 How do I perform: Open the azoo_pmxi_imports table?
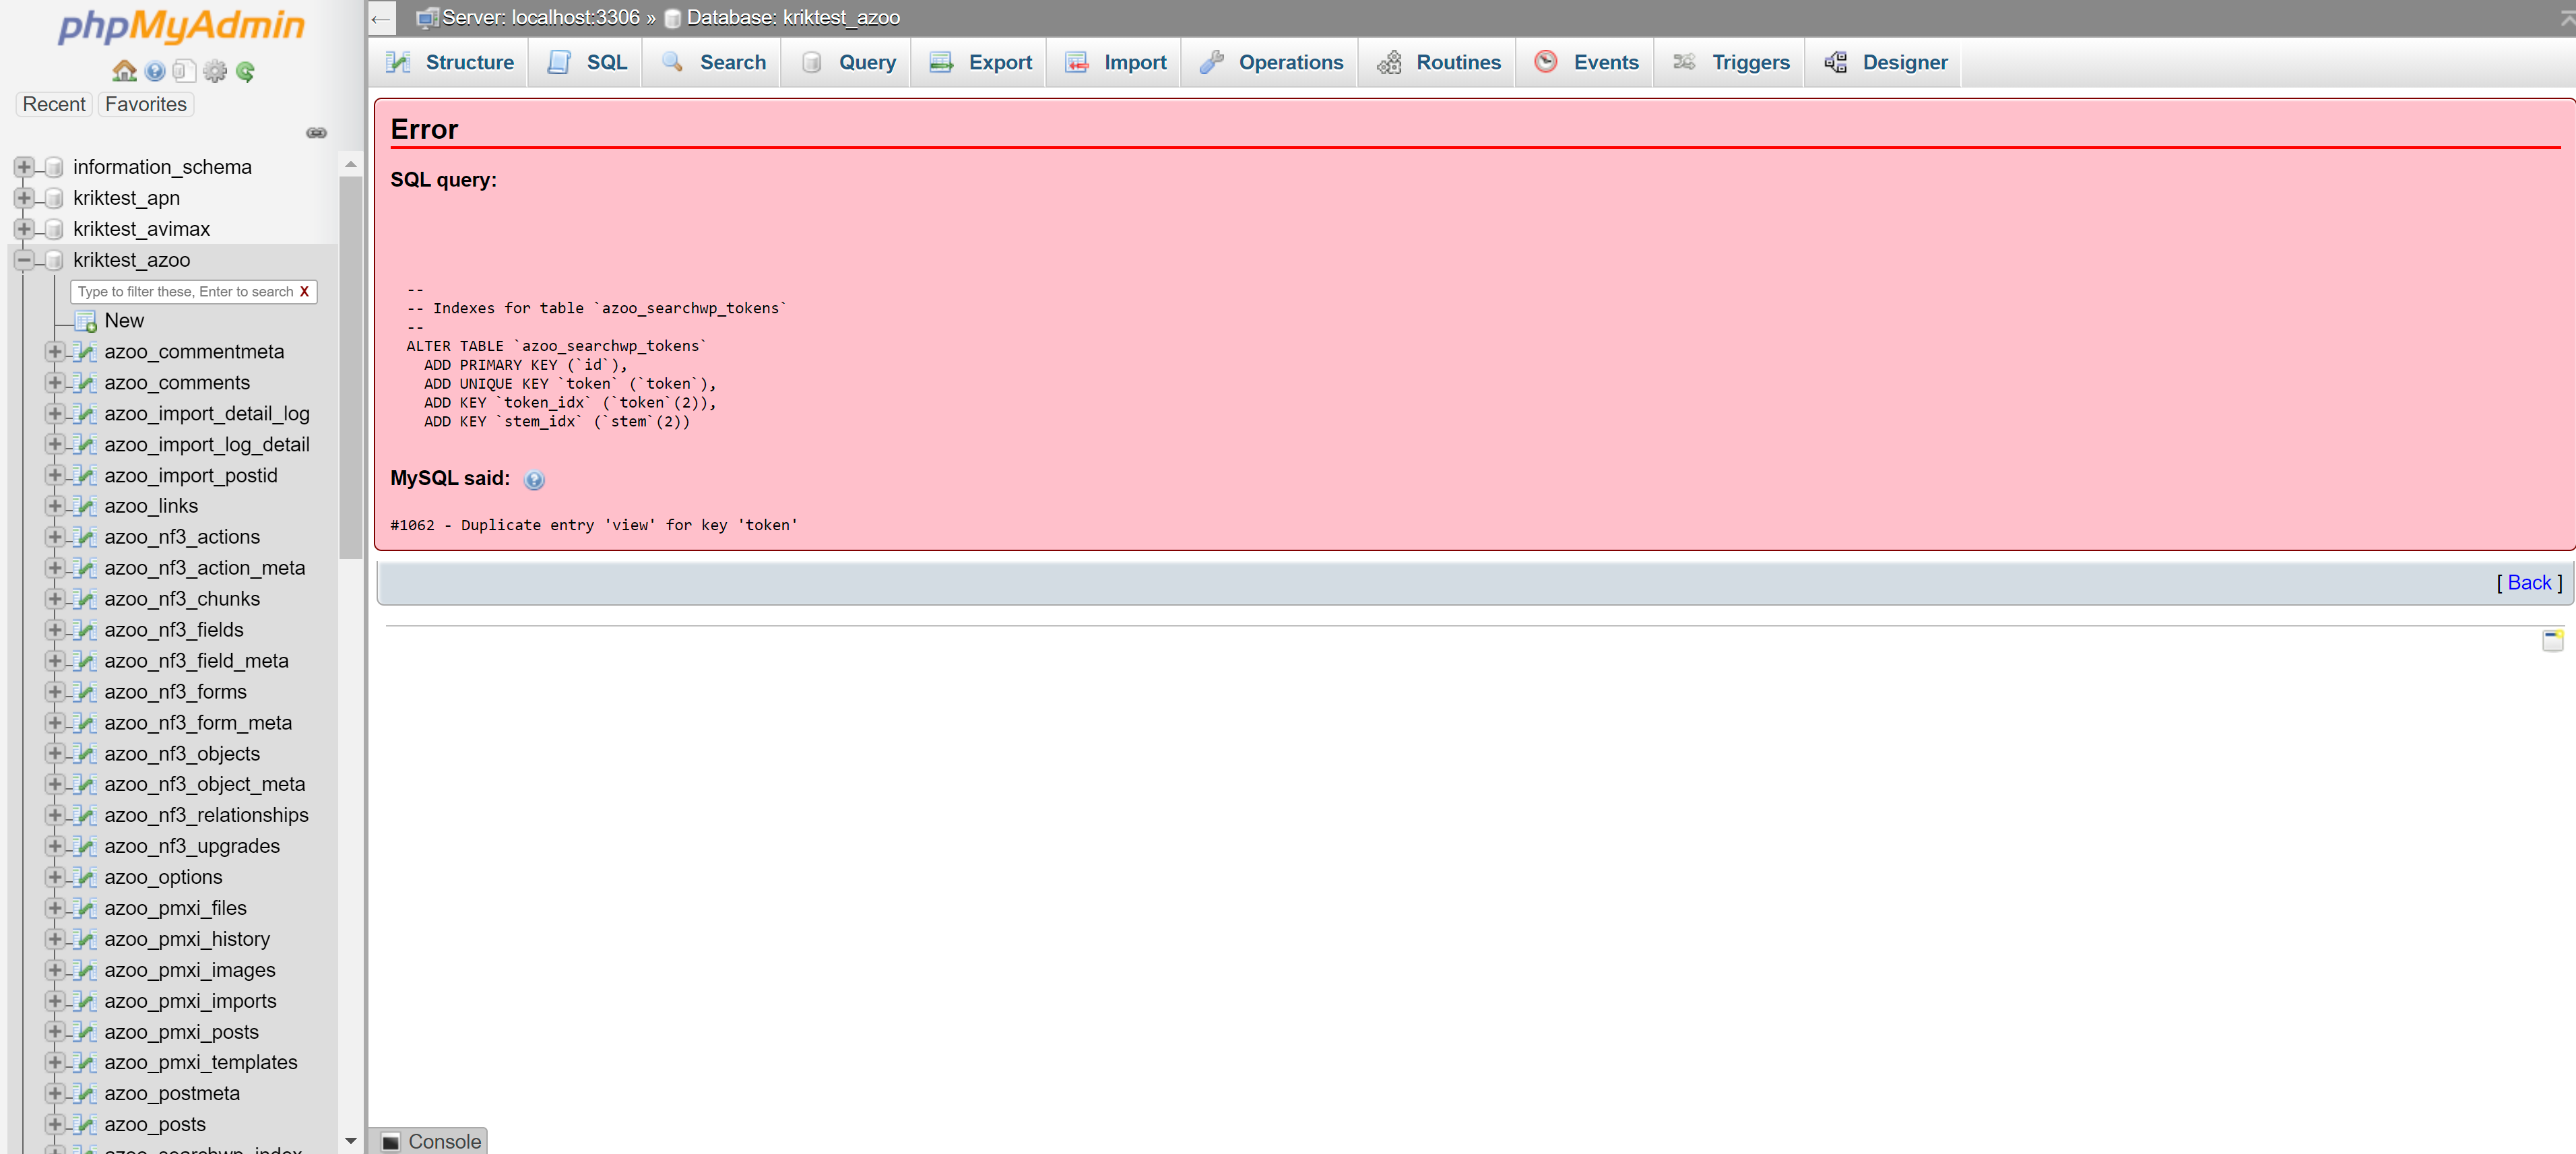point(190,1001)
